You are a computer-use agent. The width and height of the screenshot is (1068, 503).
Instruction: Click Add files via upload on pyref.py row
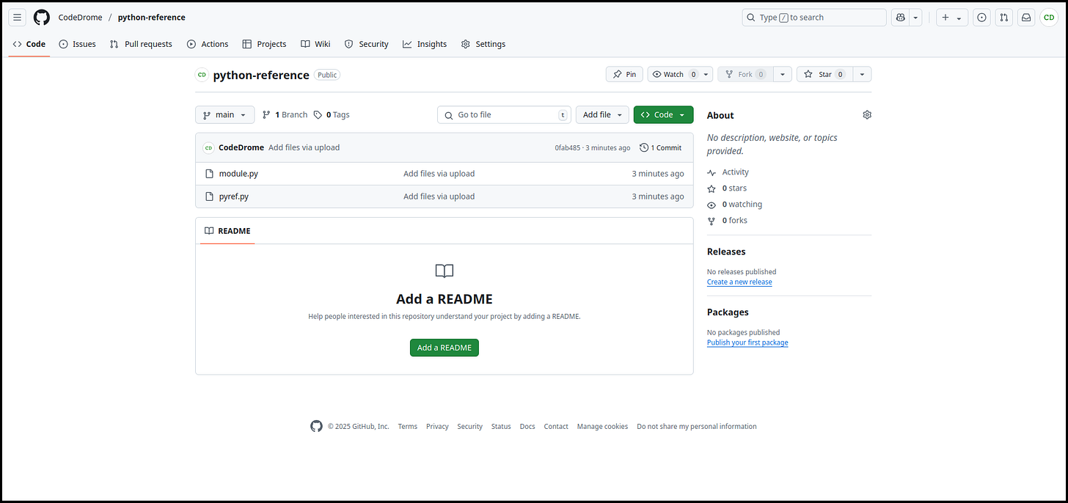[439, 197]
